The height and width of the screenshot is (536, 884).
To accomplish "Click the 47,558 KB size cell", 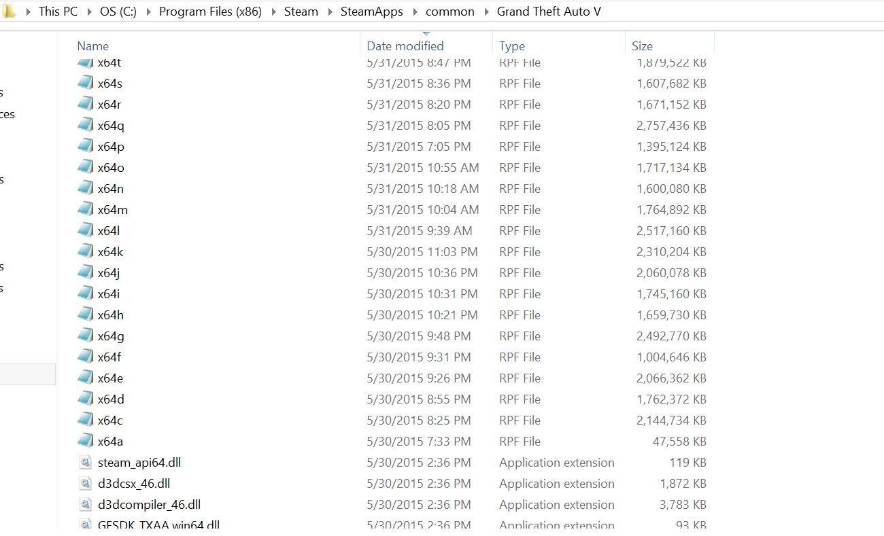I will click(680, 442).
